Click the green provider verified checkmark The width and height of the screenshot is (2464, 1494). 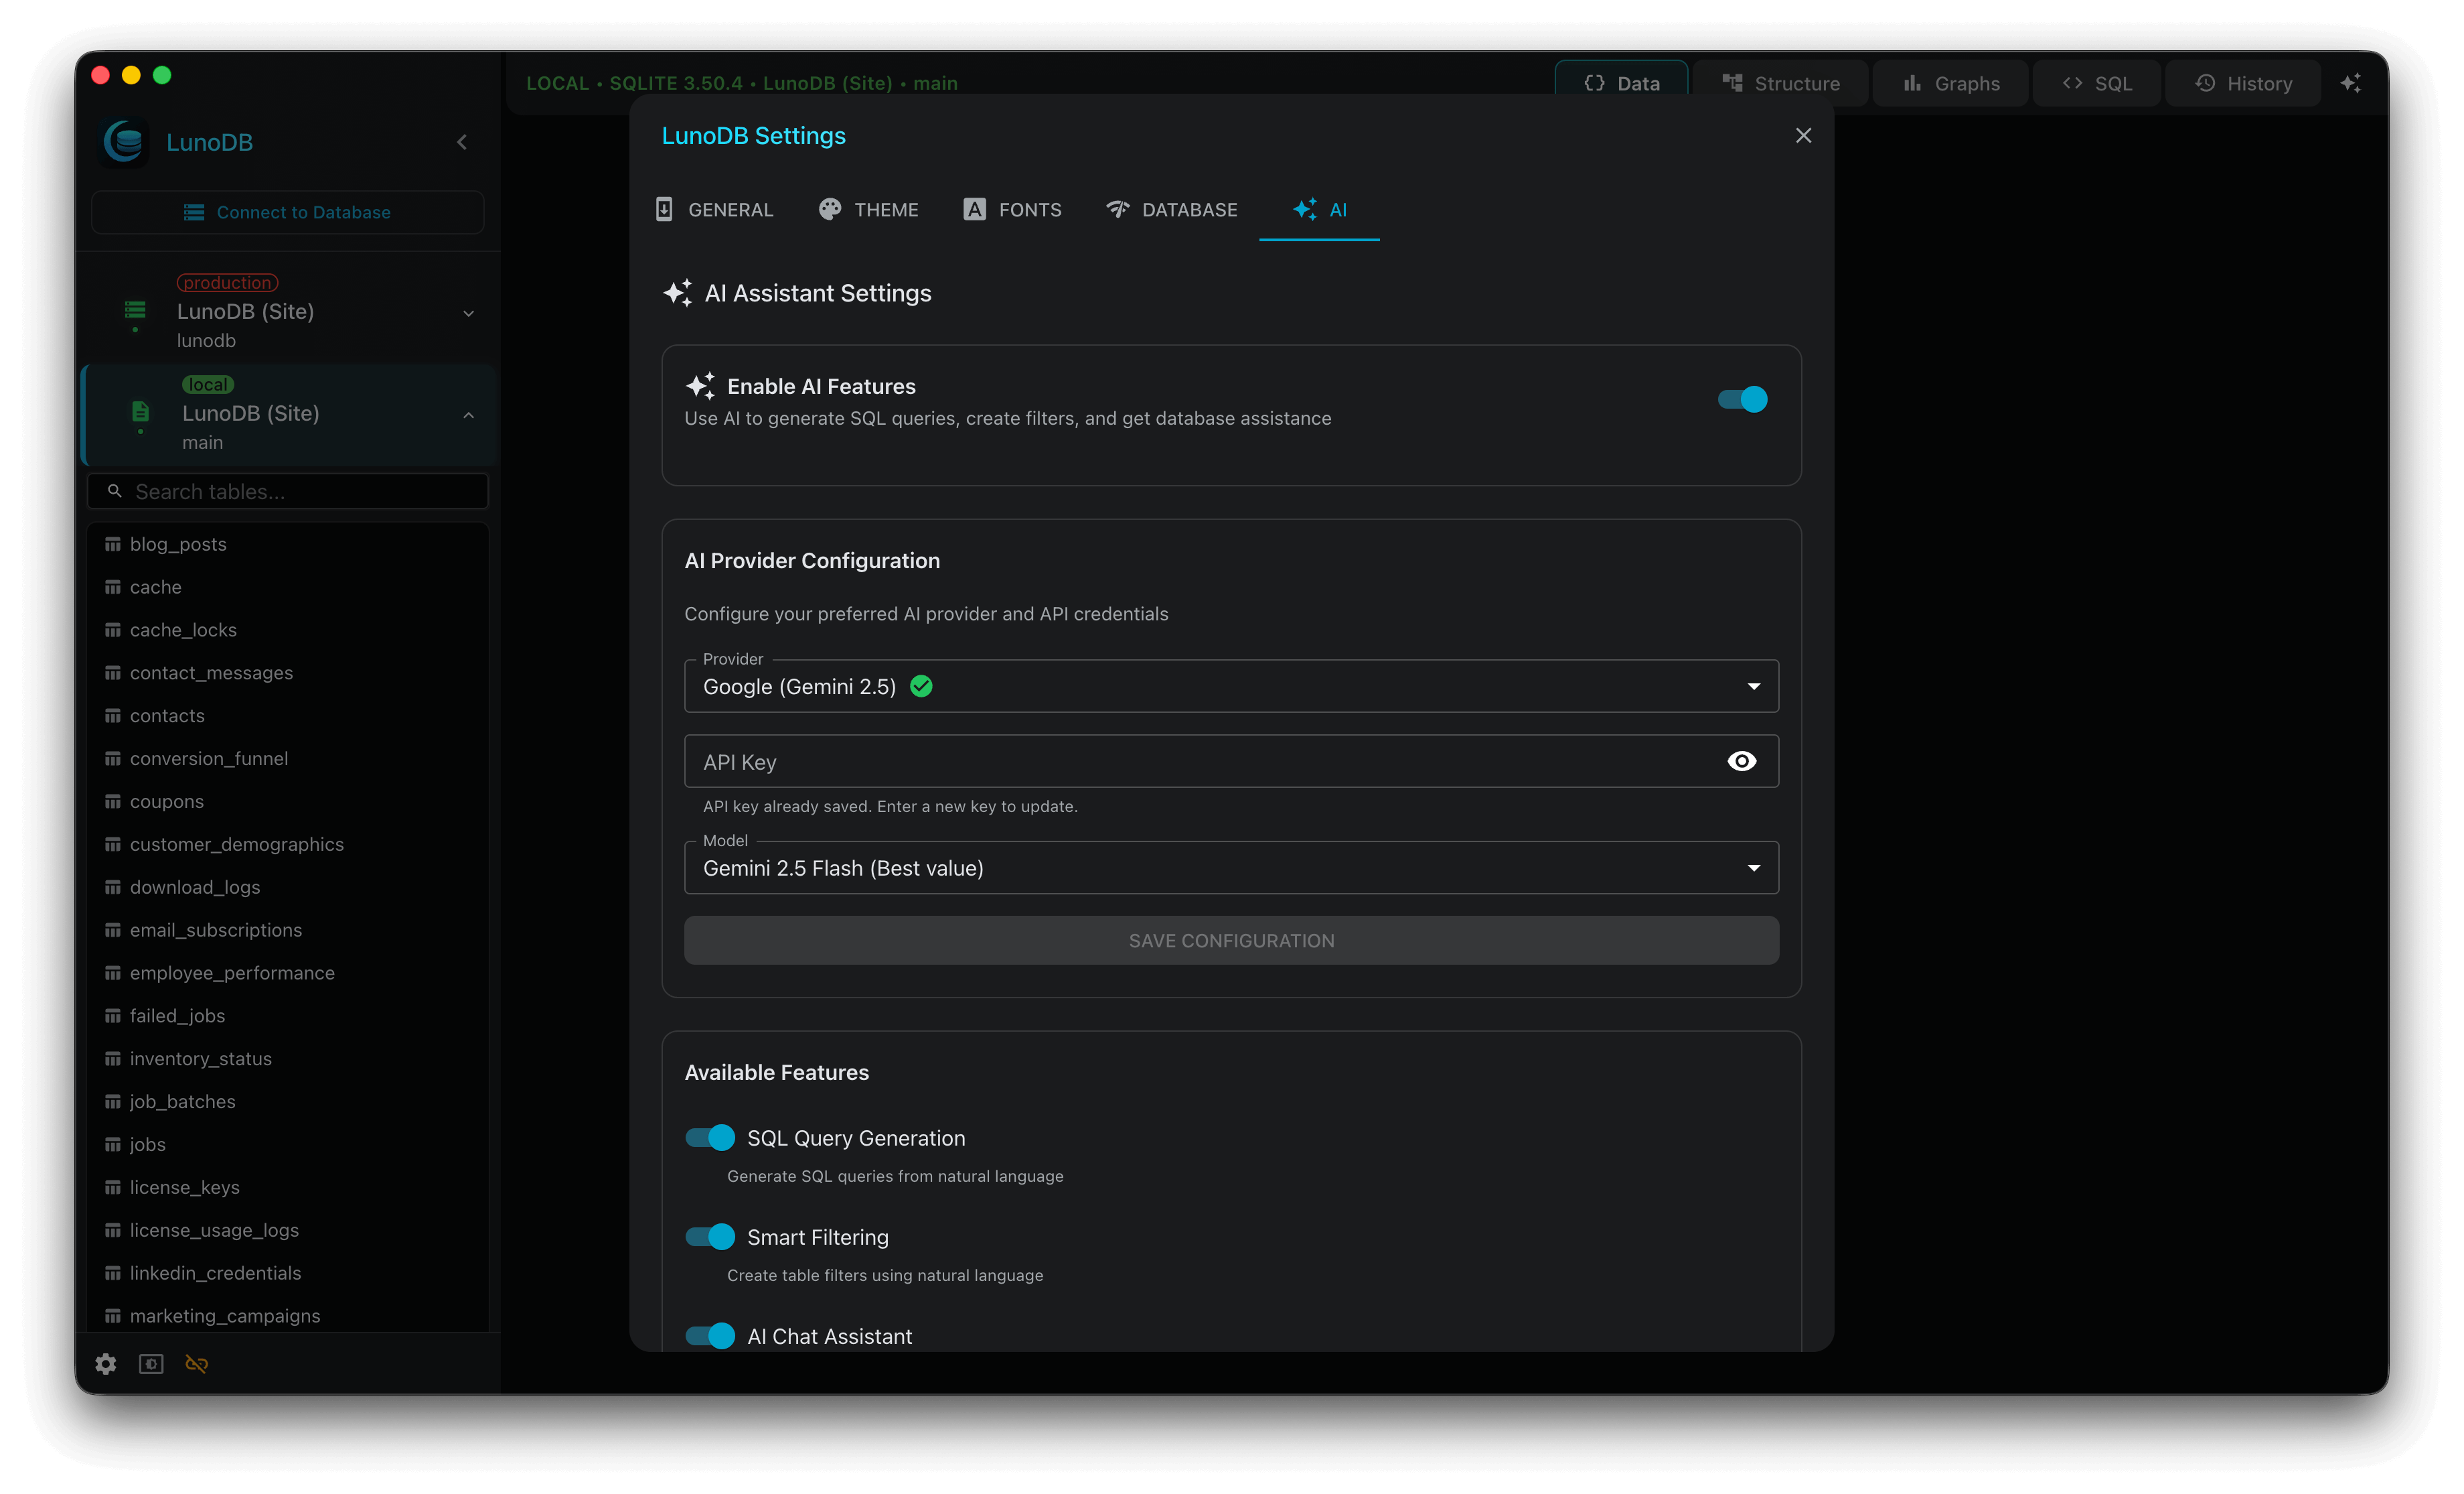[922, 687]
